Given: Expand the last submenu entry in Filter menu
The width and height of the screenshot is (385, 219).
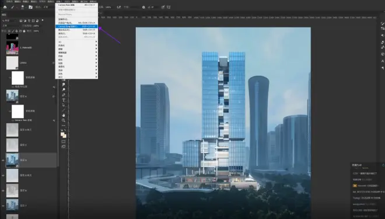Looking at the screenshot, I should pyautogui.click(x=76, y=77).
